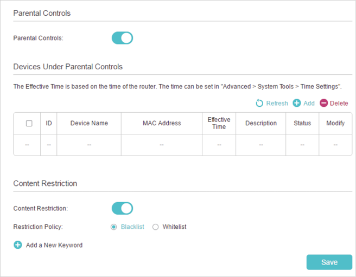Select the Blacklist radio button

tap(114, 227)
